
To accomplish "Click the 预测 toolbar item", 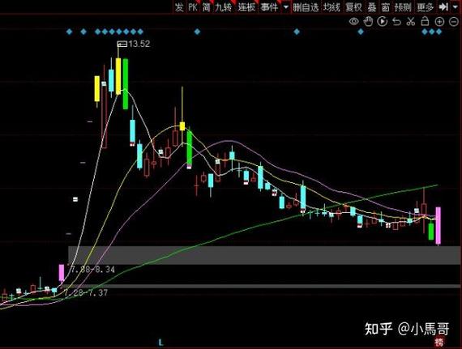I will (x=403, y=7).
